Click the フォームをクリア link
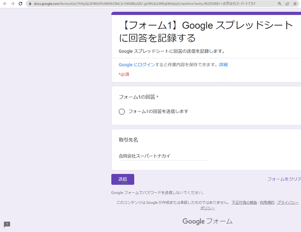The height and width of the screenshot is (232, 301). tap(284, 179)
